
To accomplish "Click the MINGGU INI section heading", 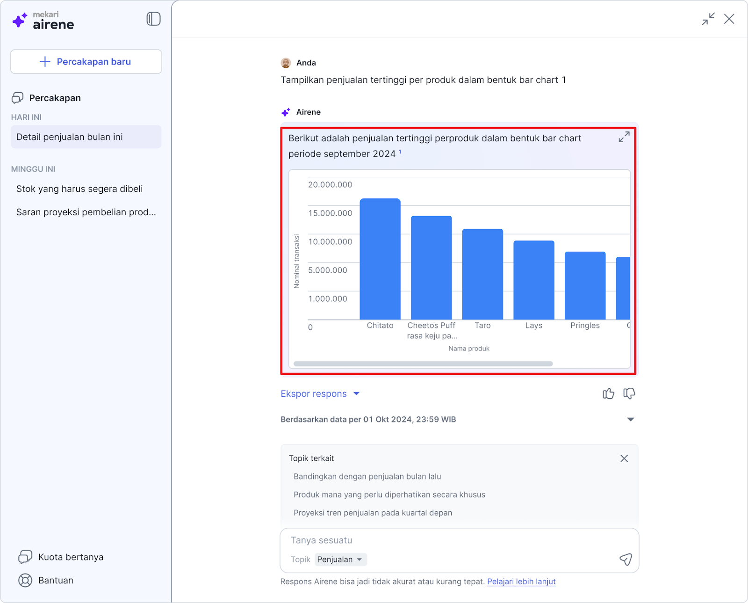I will [33, 169].
